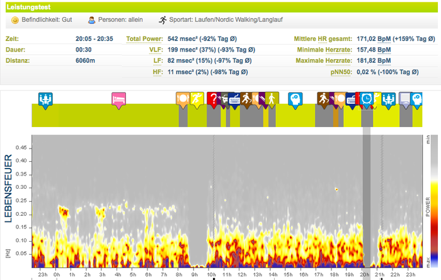Click the isolated blue head-with-gears marker

coord(295,98)
